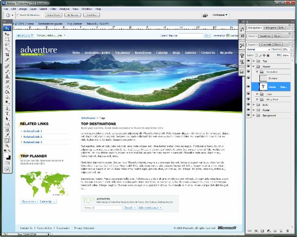Open the tool preset picker arrow
The image size is (297, 237).
(12, 15)
